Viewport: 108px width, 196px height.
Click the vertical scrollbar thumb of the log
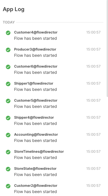(107, 48)
